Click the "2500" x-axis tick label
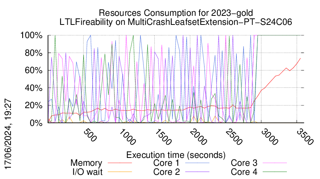The width and height of the screenshot is (320, 179). pyautogui.click(x=234, y=137)
